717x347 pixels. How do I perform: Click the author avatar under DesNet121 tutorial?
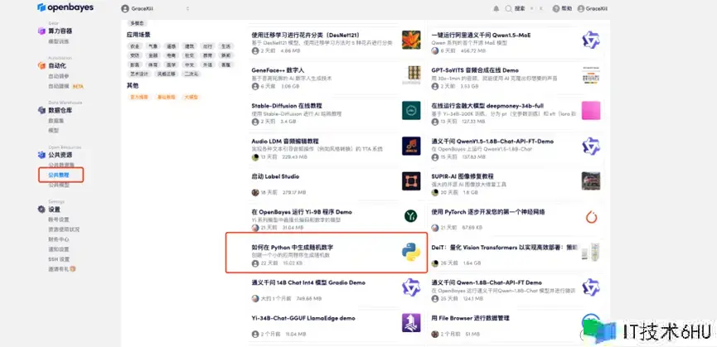pyautogui.click(x=255, y=51)
